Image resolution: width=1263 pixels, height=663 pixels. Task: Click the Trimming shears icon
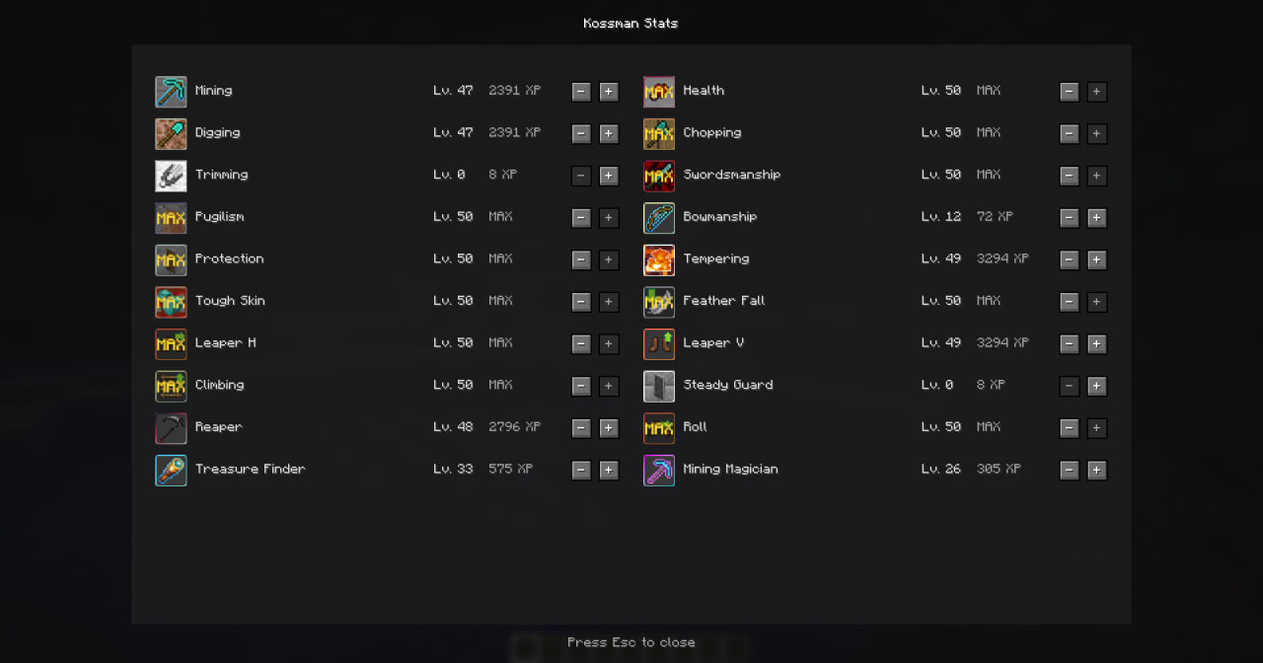tap(171, 176)
